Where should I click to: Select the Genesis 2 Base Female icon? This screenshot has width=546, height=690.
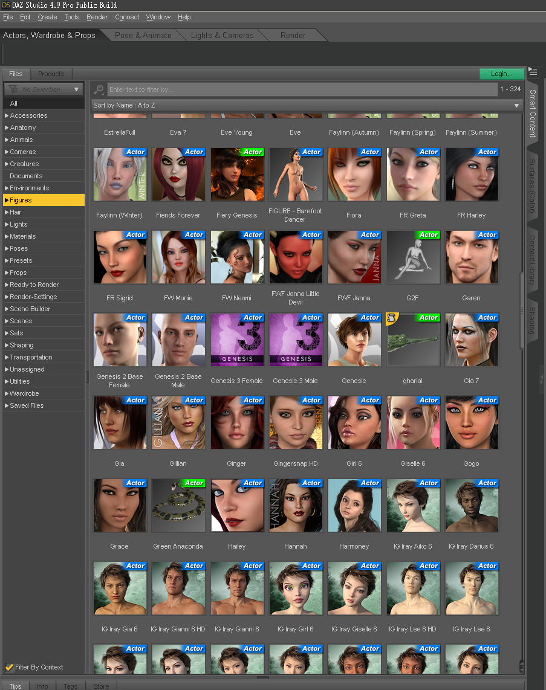[x=120, y=340]
